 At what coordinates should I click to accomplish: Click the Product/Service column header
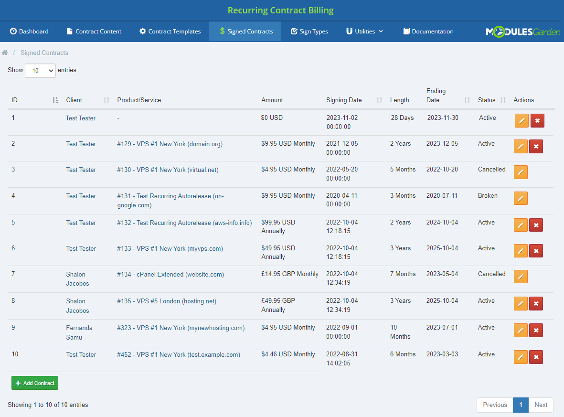(x=139, y=100)
